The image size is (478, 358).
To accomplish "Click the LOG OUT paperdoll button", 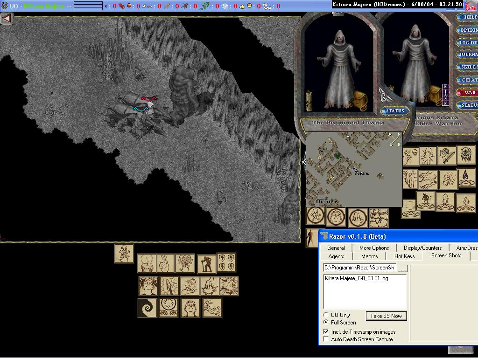I will (468, 42).
